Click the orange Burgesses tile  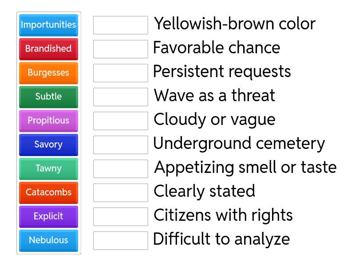48,73
